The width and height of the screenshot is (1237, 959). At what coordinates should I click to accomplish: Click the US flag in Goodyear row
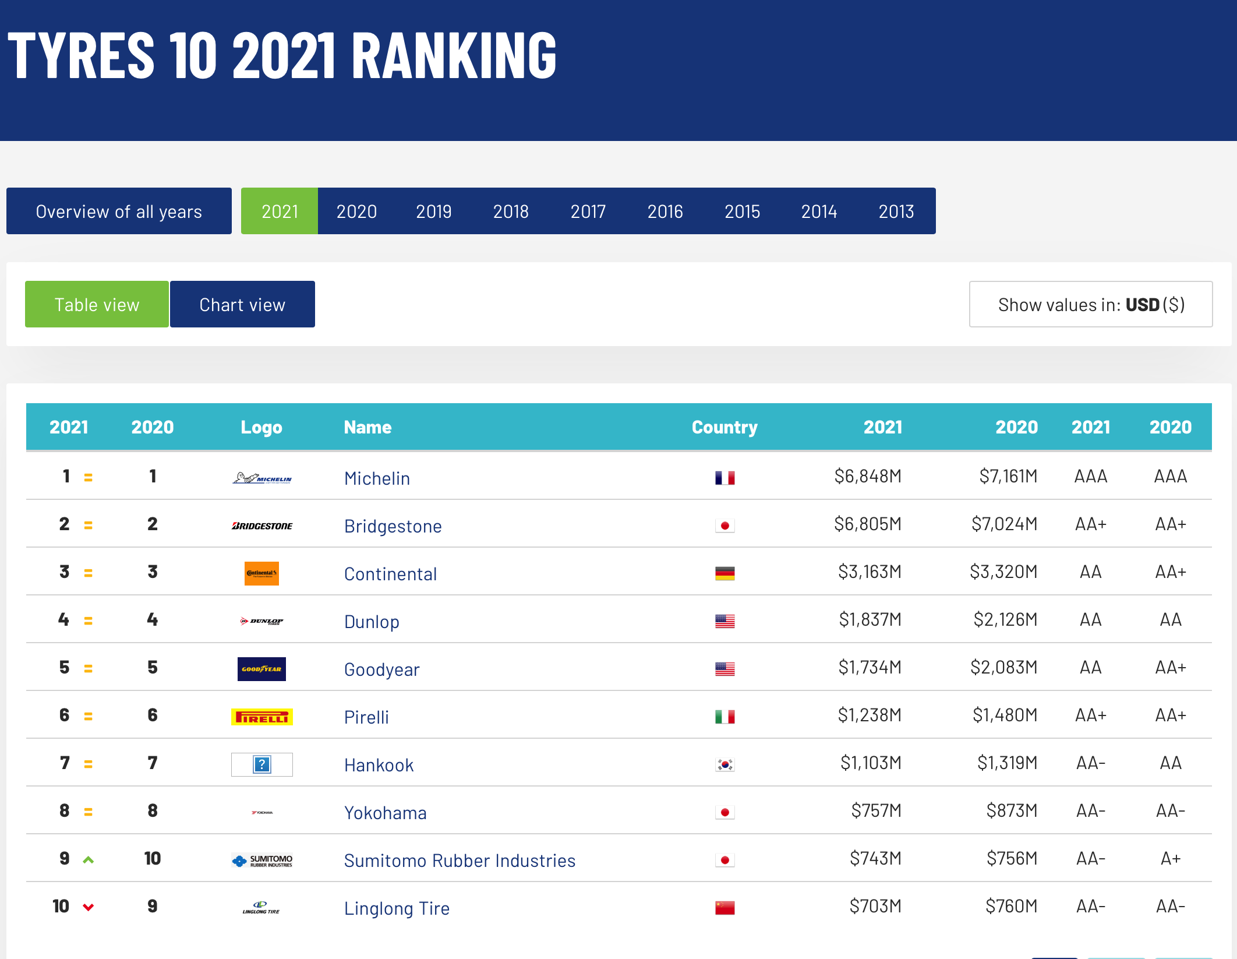[x=725, y=669]
